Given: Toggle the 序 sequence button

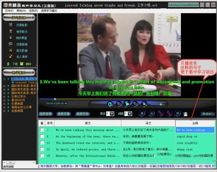Looking at the screenshot, I should [x=178, y=114].
